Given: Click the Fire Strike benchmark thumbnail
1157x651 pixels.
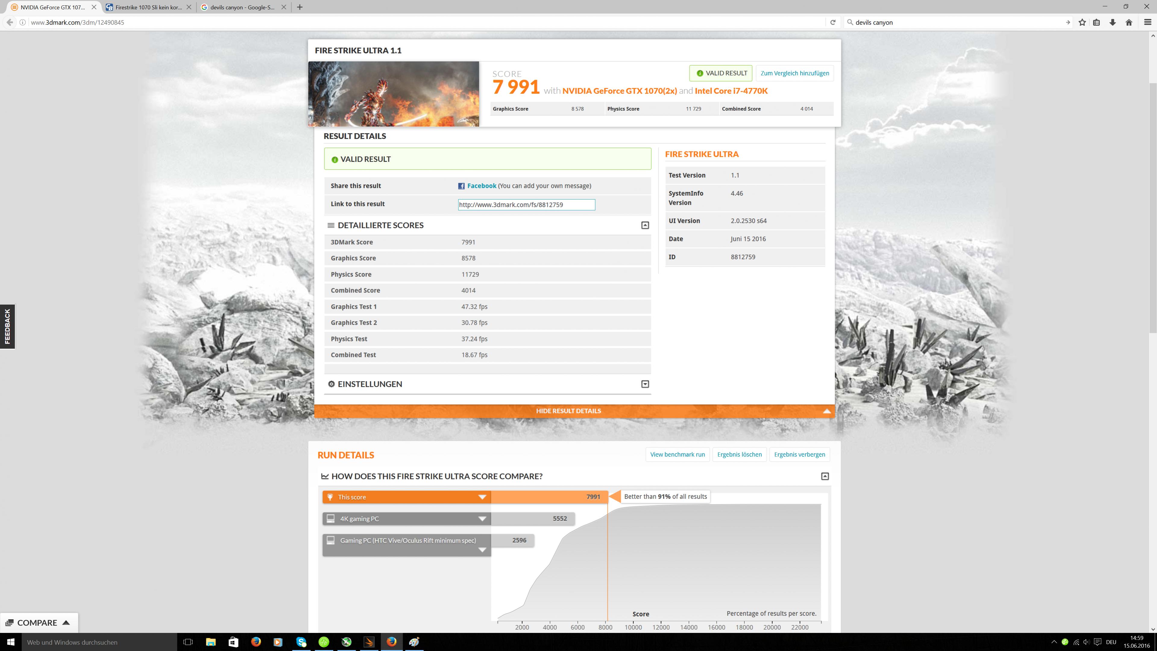Looking at the screenshot, I should [394, 94].
